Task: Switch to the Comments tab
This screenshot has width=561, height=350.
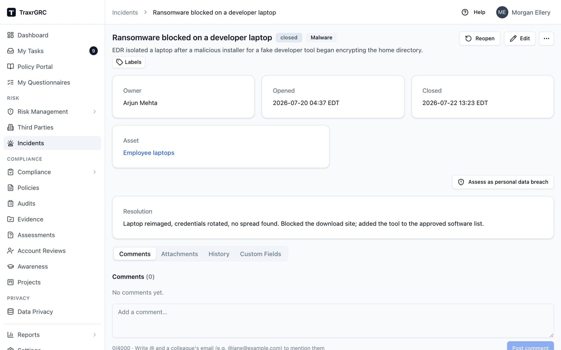Action: (135, 254)
